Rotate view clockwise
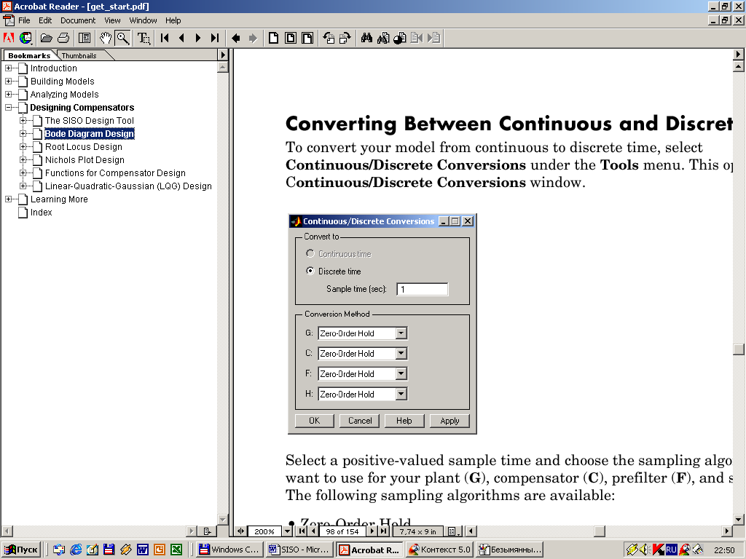This screenshot has width=746, height=559. 345,38
